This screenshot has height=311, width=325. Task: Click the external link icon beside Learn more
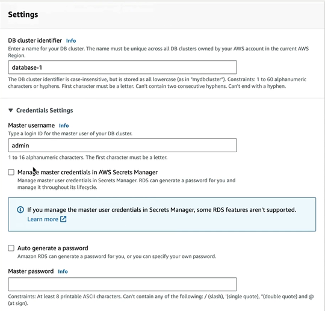coord(63,219)
